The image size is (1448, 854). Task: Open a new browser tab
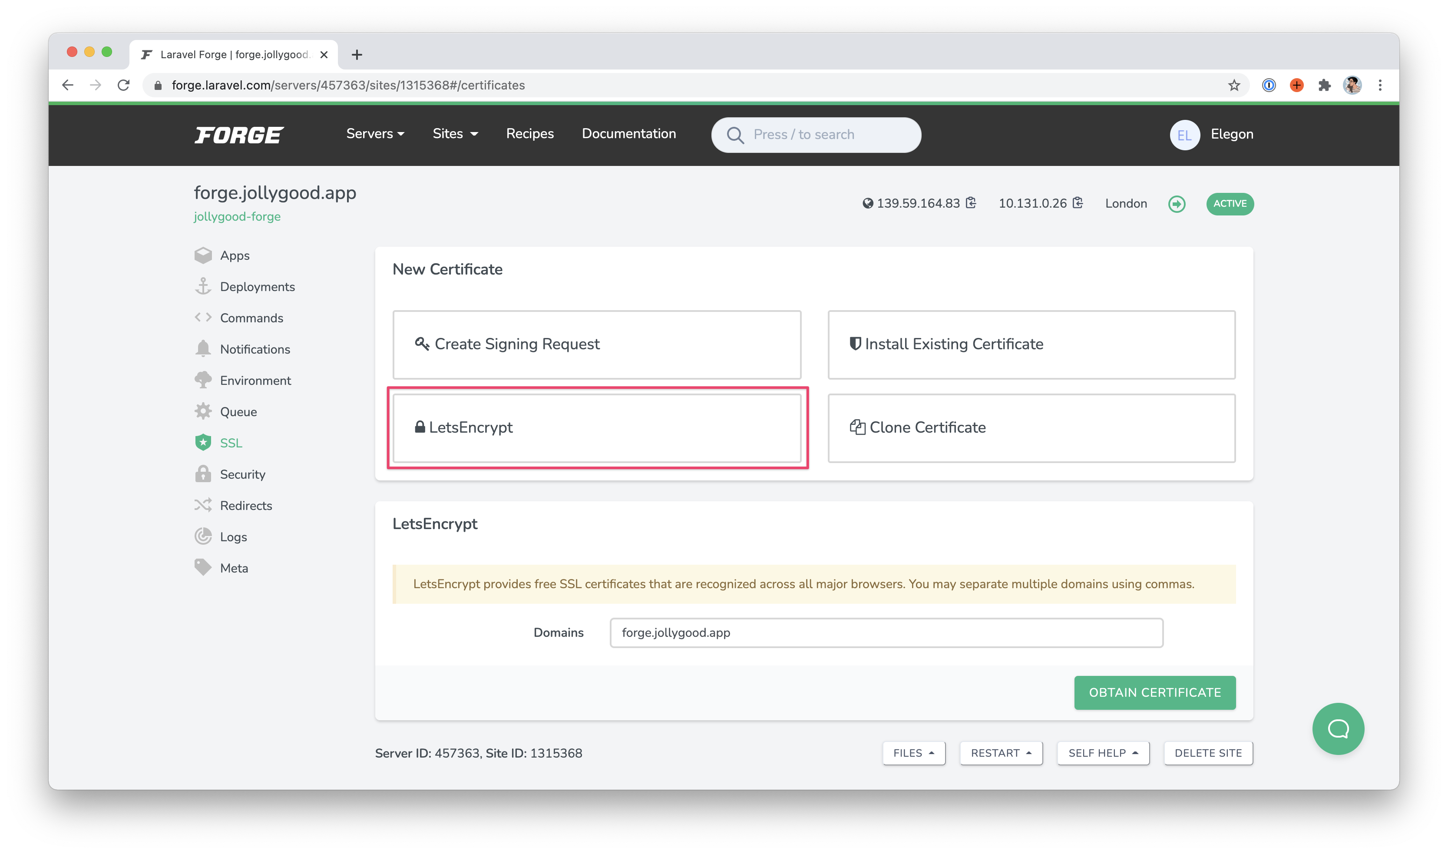(357, 55)
